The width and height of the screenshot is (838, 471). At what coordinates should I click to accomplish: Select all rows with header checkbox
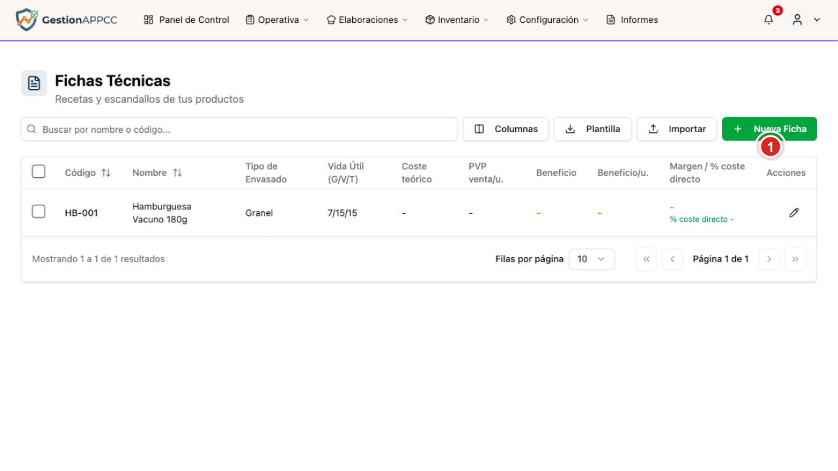[x=39, y=171]
